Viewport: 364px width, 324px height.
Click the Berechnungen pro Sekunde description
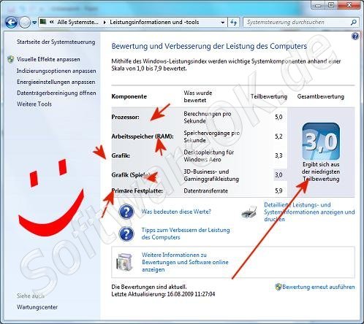click(x=208, y=117)
